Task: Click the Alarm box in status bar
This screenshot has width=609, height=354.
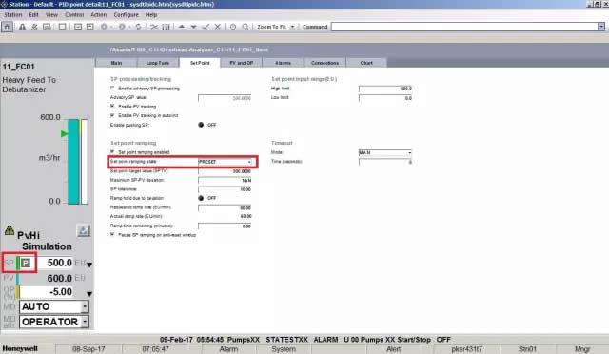Action: pos(228,349)
